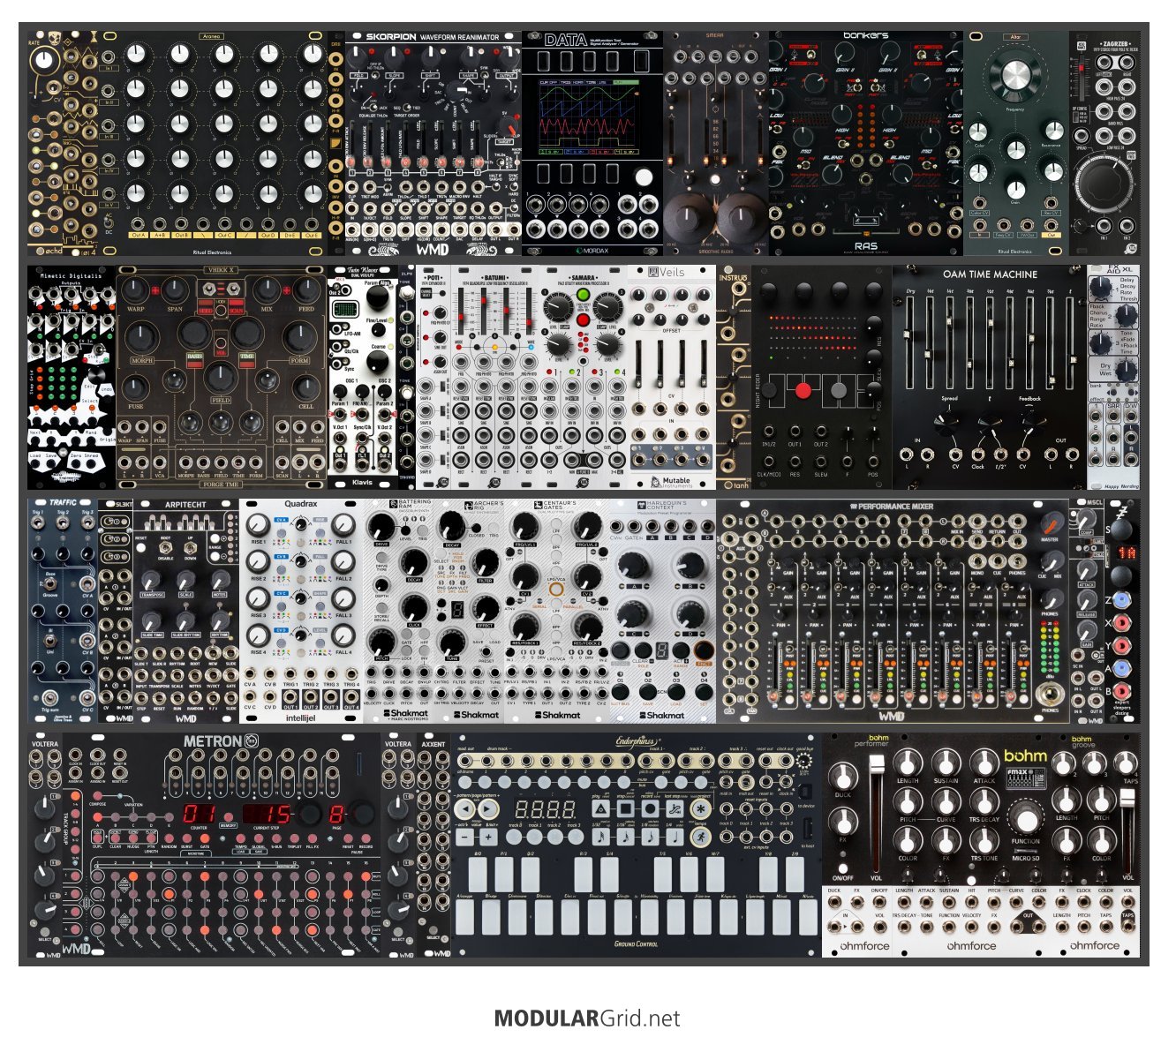The height and width of the screenshot is (1037, 1176).
Task: Click the Metron PAGE display showing 8
Action: pyautogui.click(x=335, y=812)
